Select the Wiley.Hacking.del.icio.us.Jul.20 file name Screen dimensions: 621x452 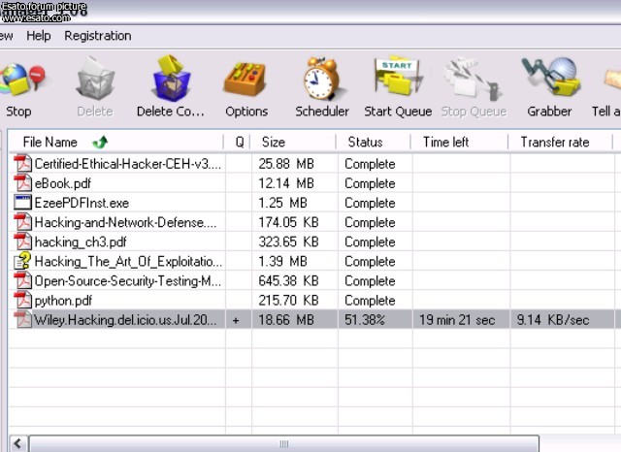click(125, 320)
